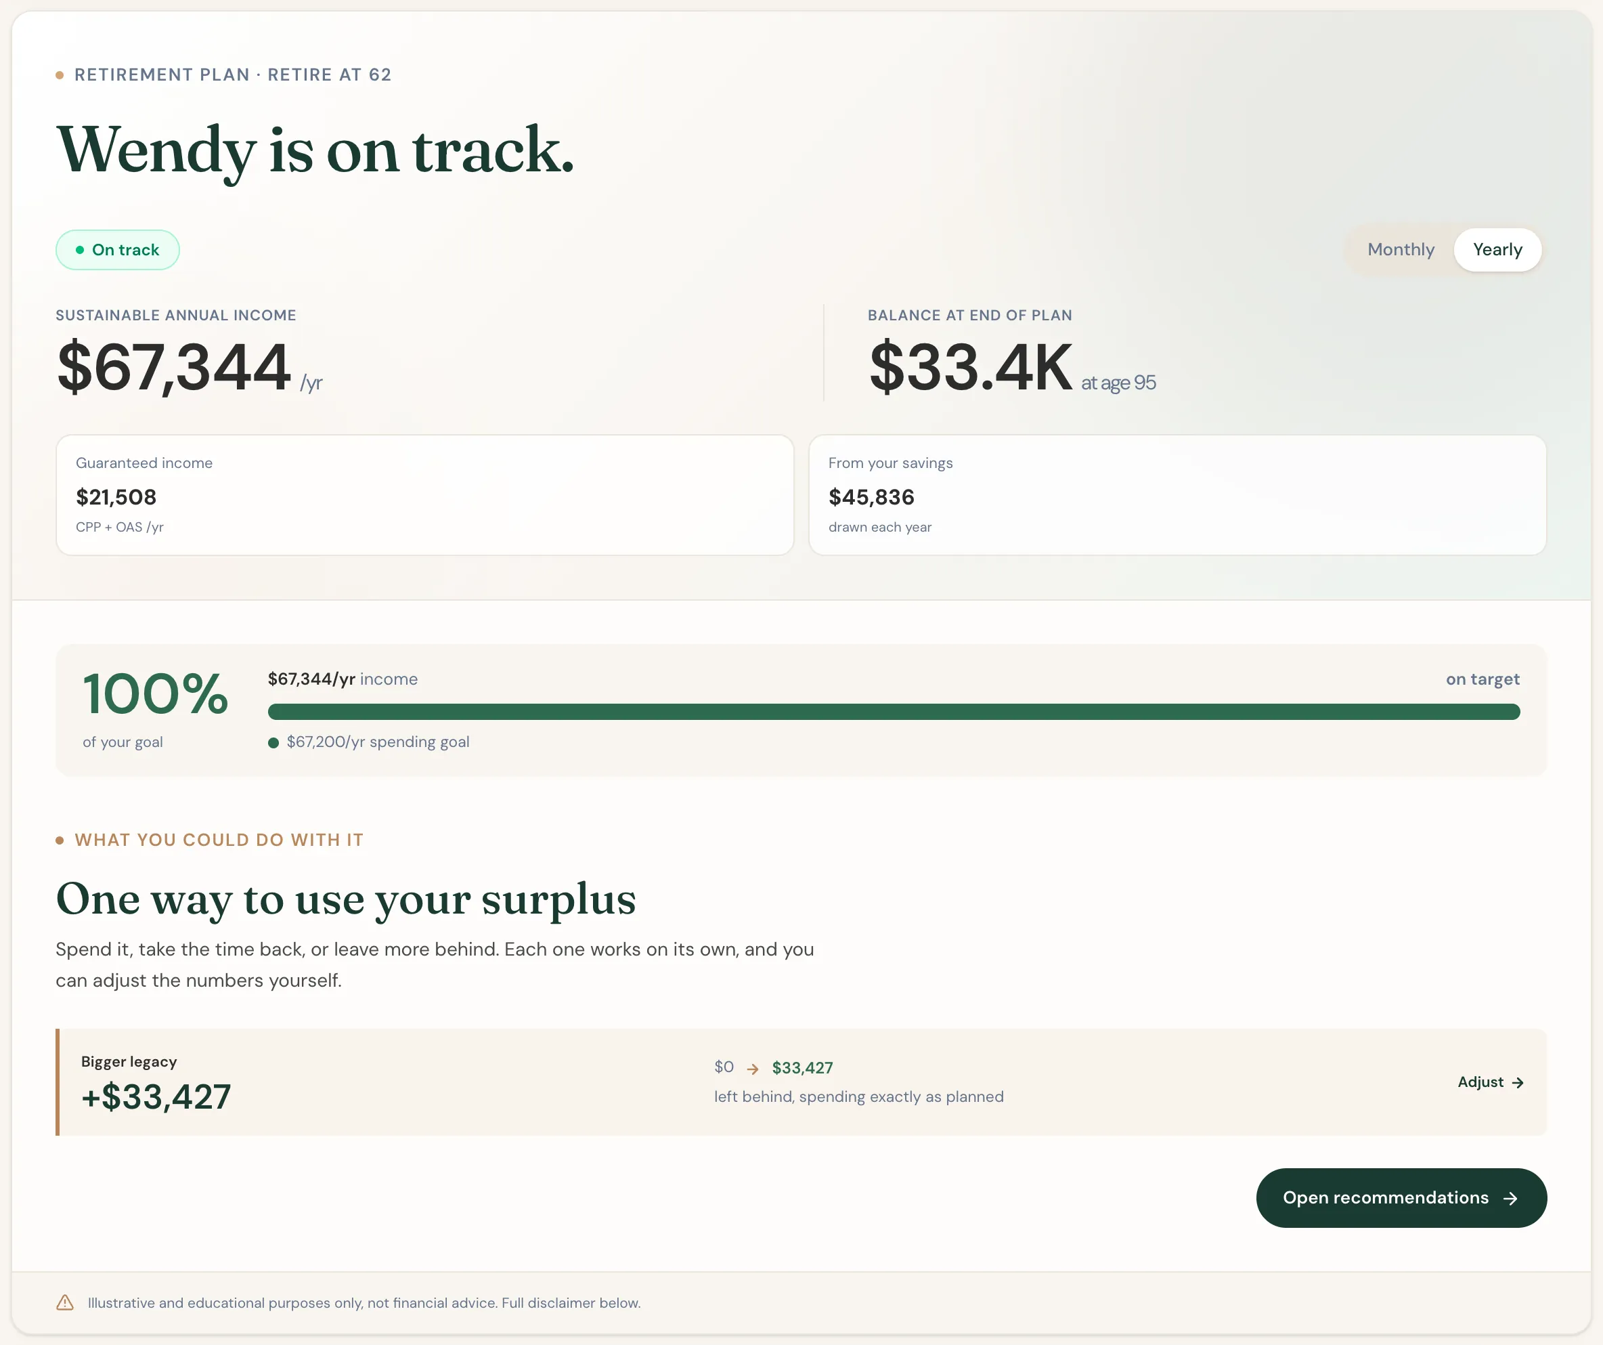The image size is (1603, 1345).
Task: Click the $33.4K end balance figure
Action: 970,367
